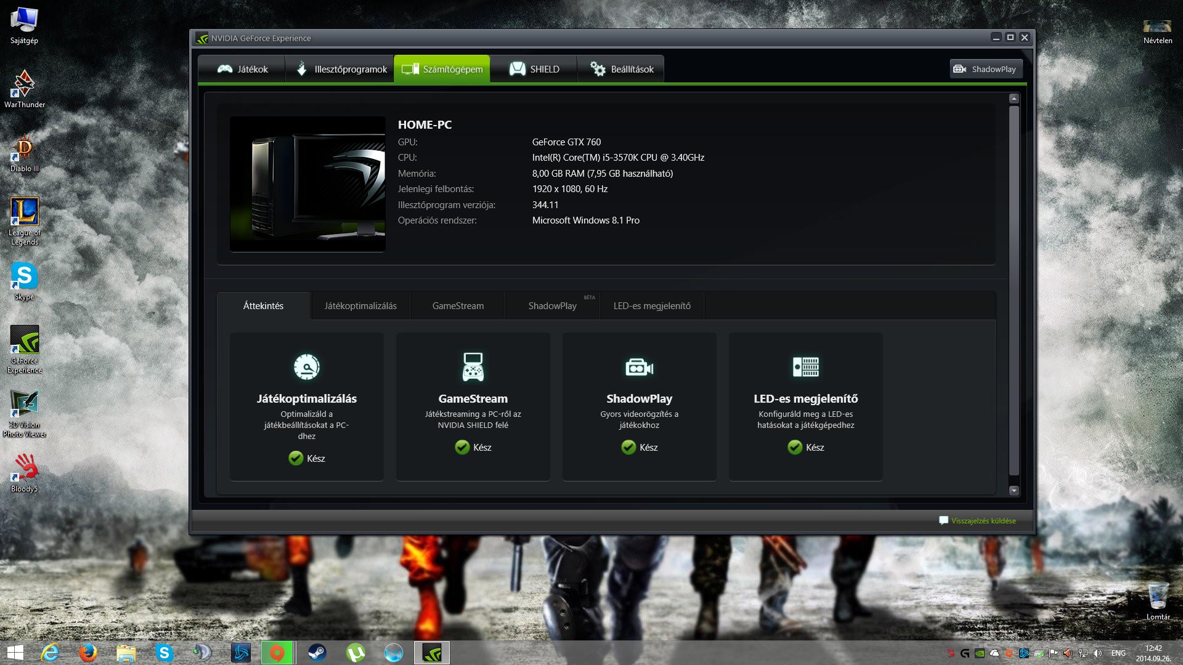The width and height of the screenshot is (1183, 665).
Task: Click the scrollbar up arrow
Action: pos(1014,99)
